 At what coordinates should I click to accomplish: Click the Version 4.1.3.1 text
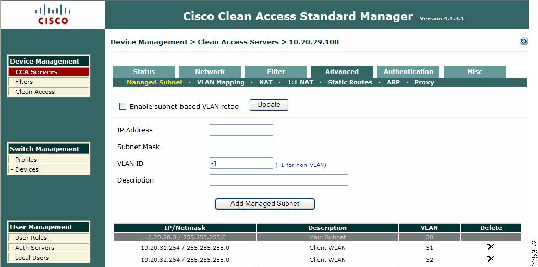[442, 19]
